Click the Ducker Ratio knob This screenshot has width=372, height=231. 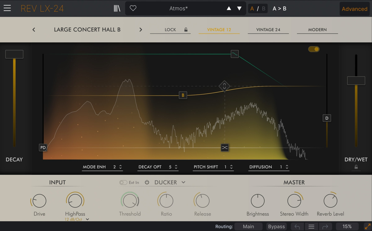166,201
